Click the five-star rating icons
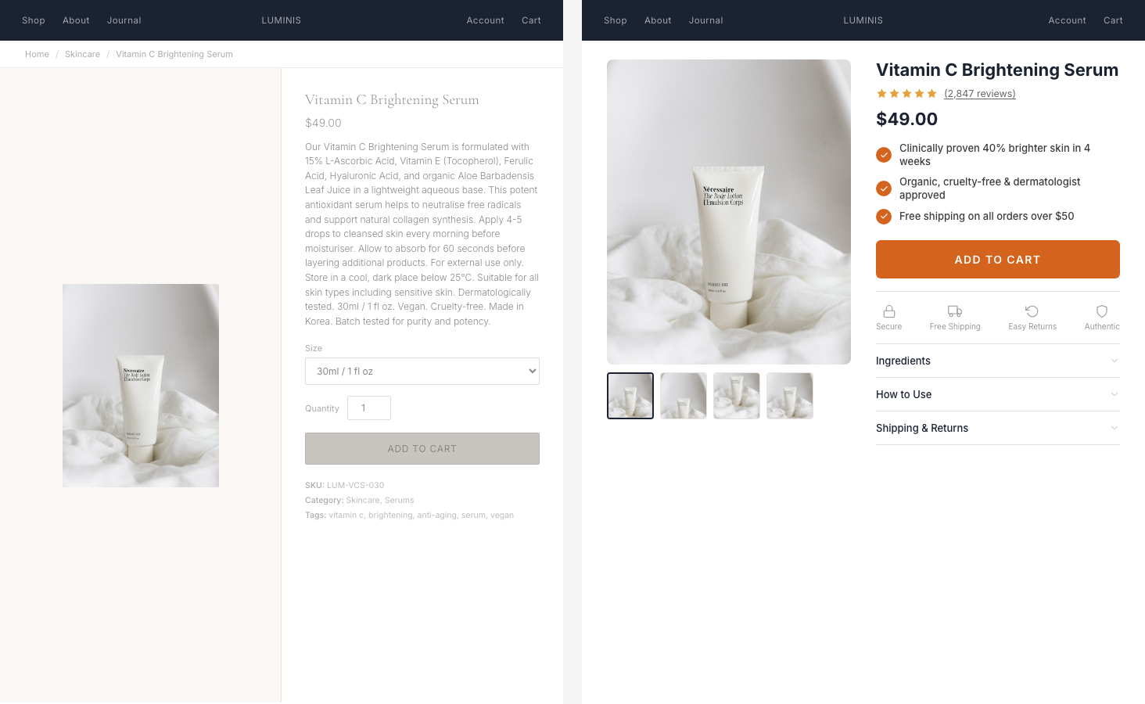 [906, 93]
